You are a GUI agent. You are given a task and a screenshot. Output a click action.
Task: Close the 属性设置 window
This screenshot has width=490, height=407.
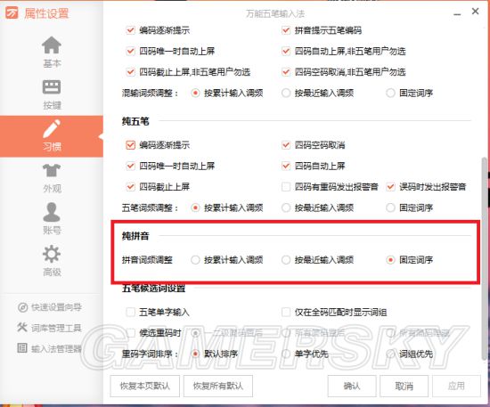click(476, 12)
